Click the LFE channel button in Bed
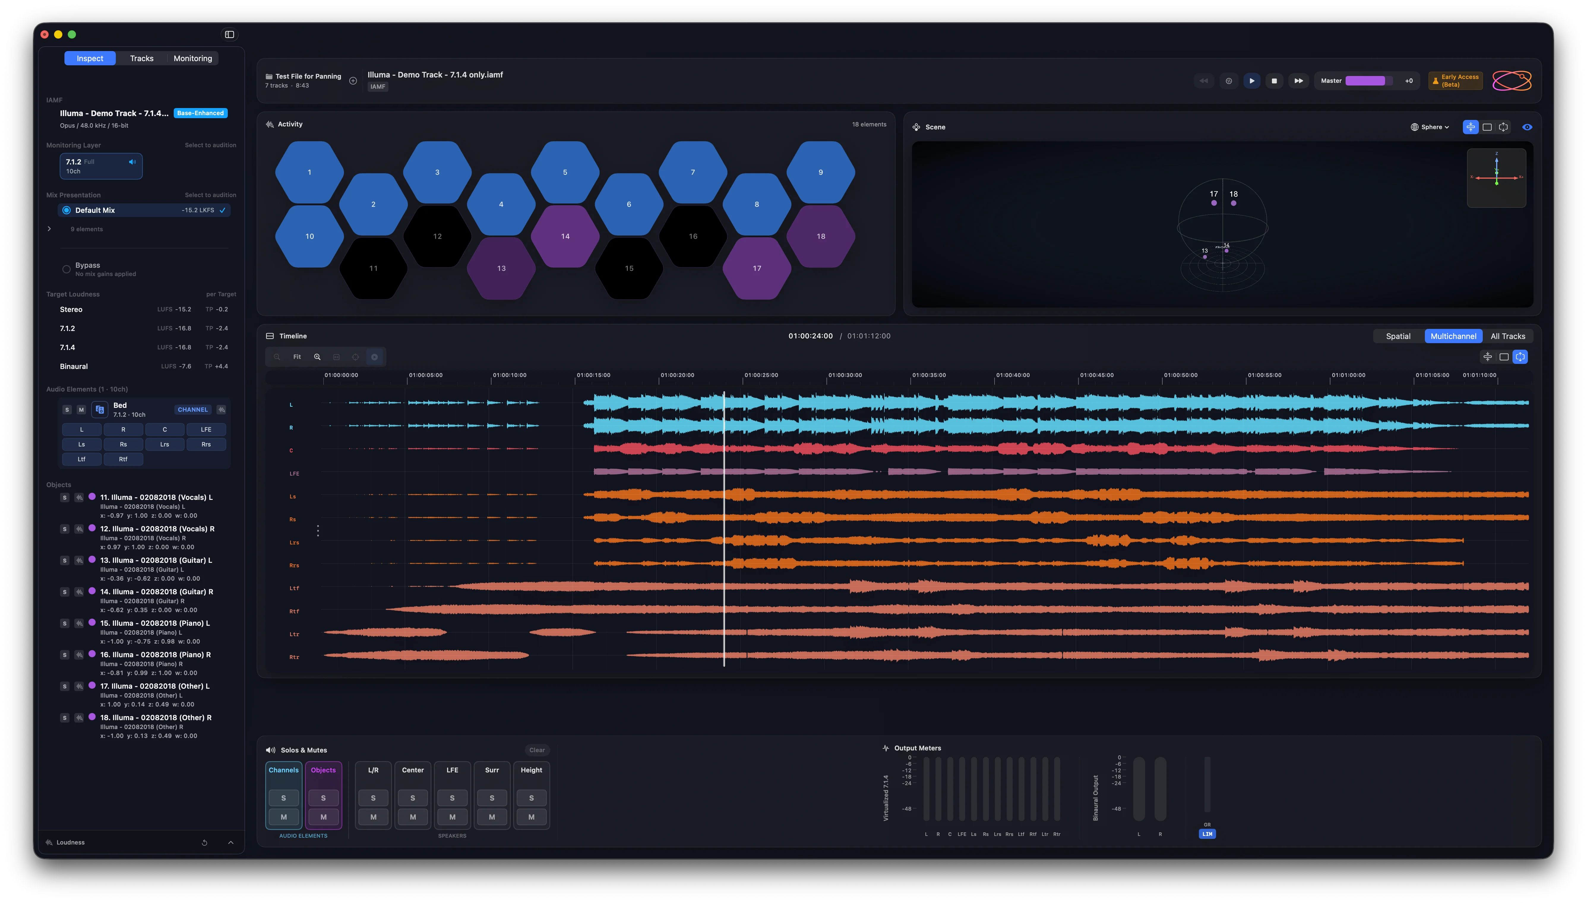 tap(206, 430)
